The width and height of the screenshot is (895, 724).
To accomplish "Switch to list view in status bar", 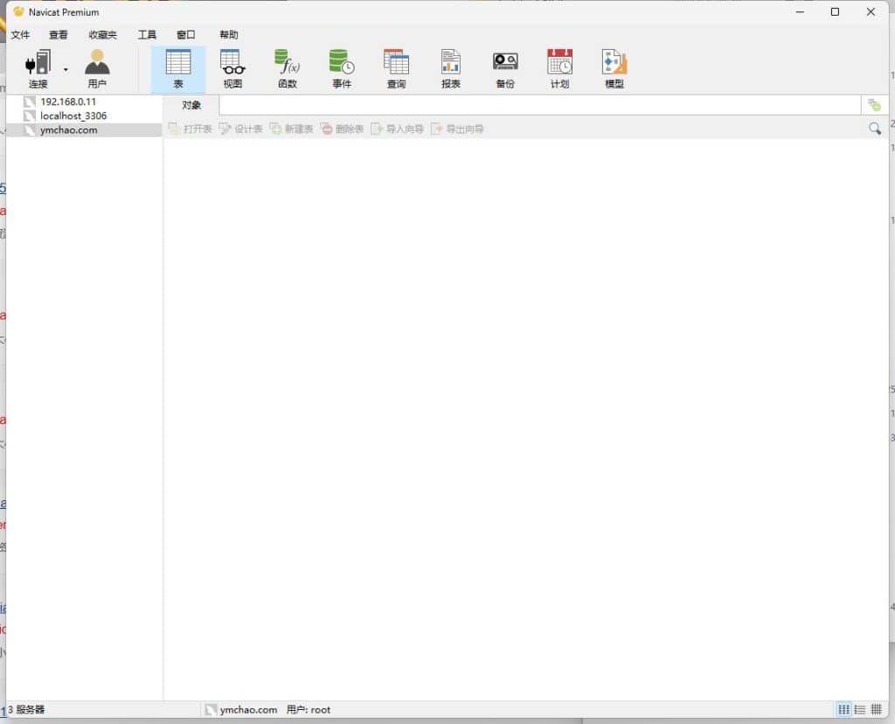I will tap(860, 709).
